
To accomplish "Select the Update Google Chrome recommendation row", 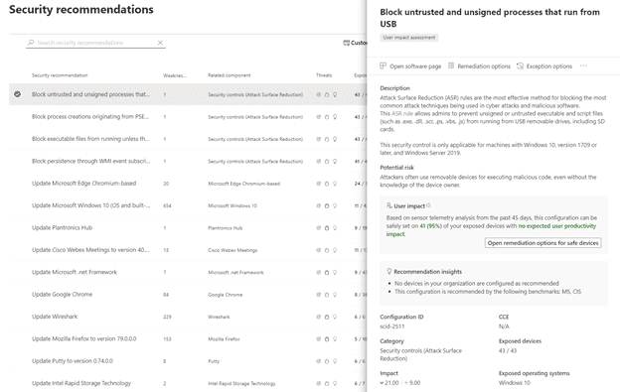I will pos(188,295).
